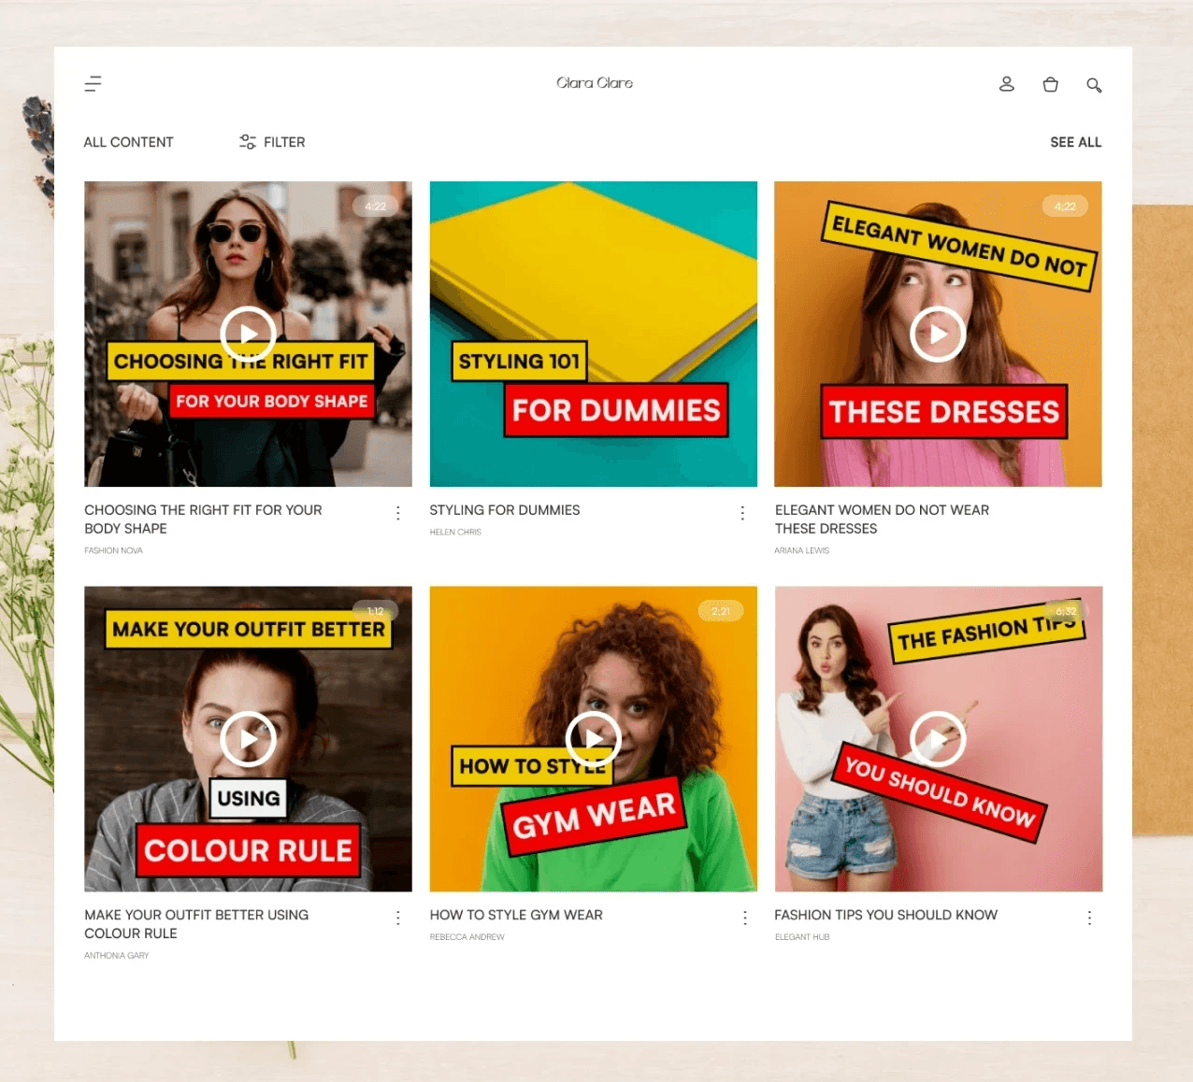This screenshot has width=1193, height=1082.
Task: Click title ELEGANT WOMEN DO NOT WEAR THESE DRESSES
Action: (x=882, y=520)
